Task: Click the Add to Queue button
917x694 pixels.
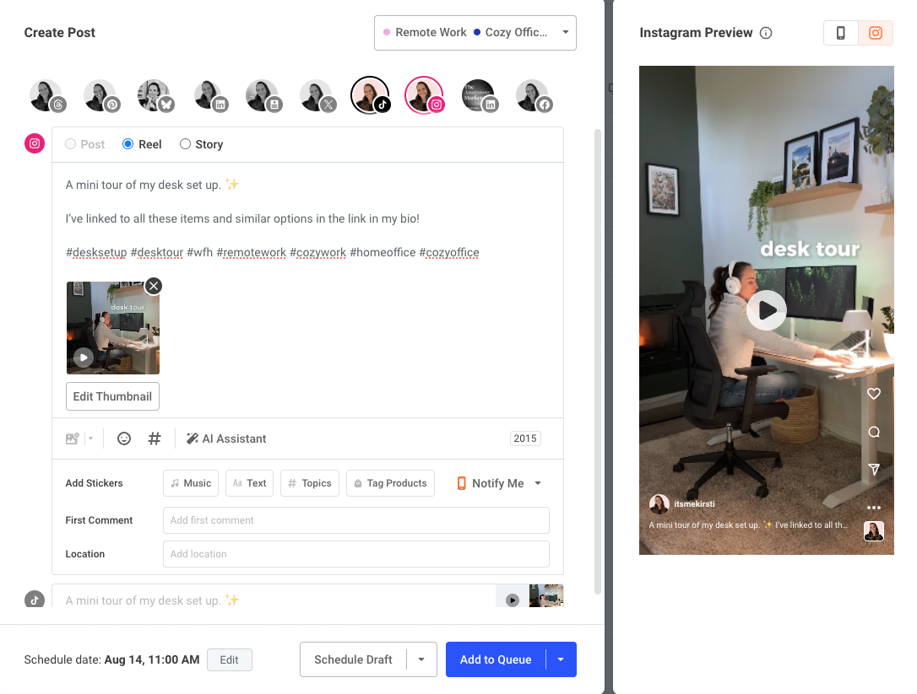Action: pos(495,659)
